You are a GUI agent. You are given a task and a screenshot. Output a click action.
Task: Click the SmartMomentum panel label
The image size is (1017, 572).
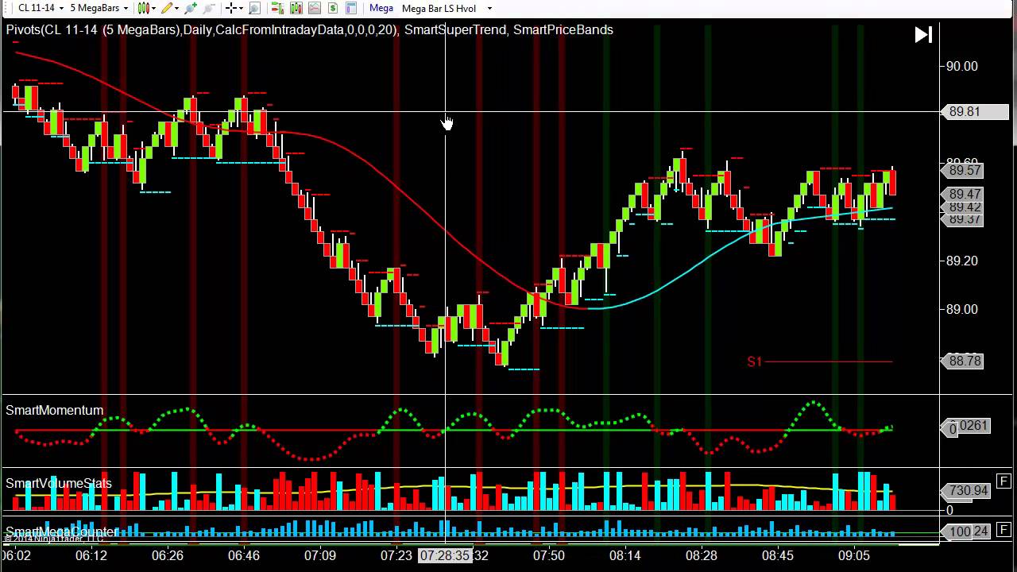point(55,410)
